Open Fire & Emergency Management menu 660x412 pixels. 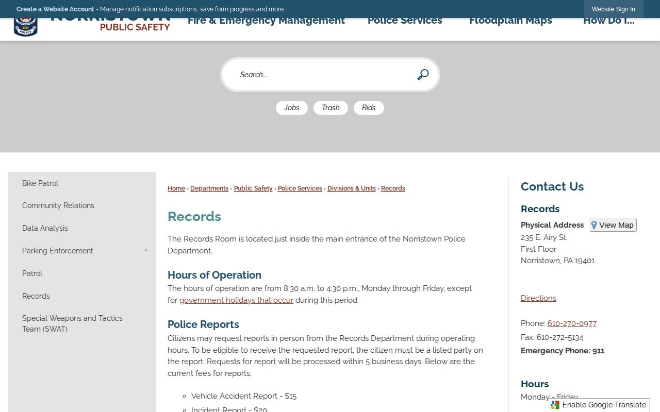tap(266, 21)
